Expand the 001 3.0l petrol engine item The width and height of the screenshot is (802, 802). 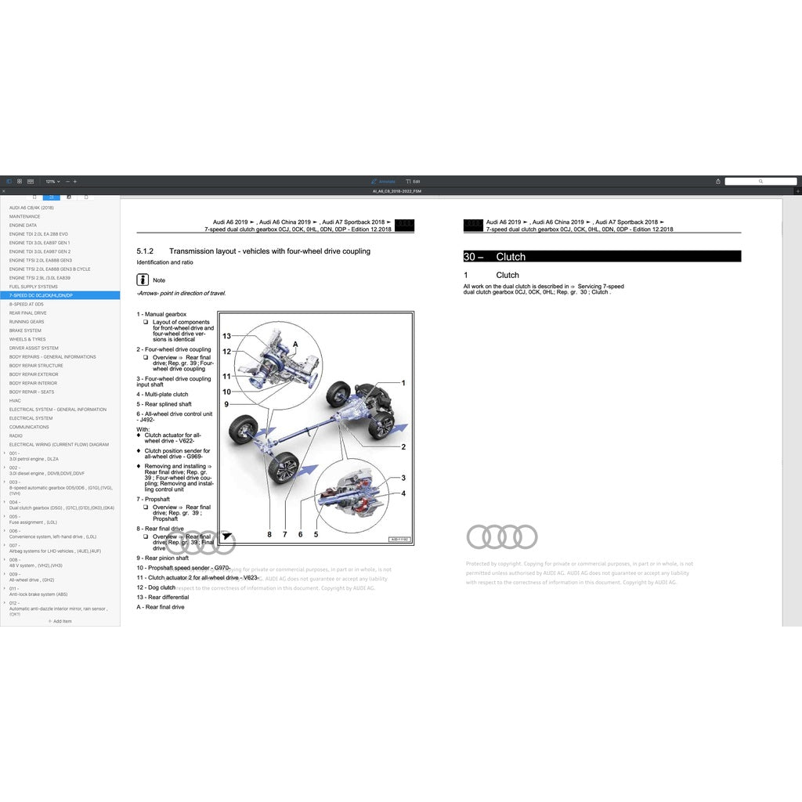(x=5, y=453)
